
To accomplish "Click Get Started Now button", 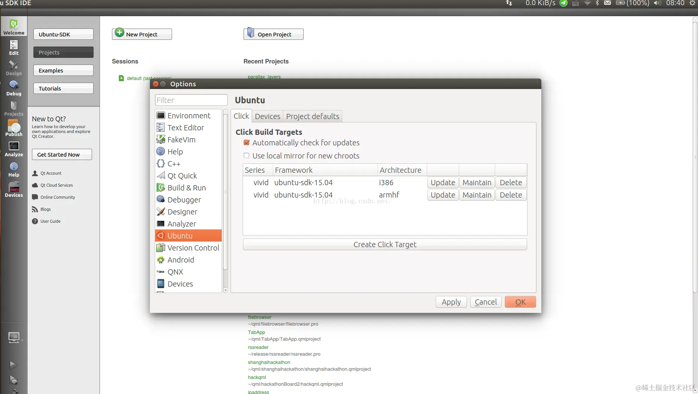I will 62,154.
